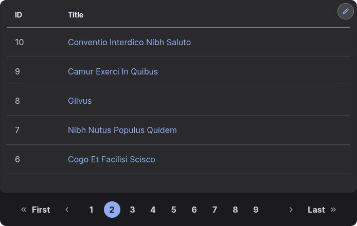Image resolution: width=357 pixels, height=226 pixels.
Task: Select page 8 in pagination
Action: click(x=236, y=210)
